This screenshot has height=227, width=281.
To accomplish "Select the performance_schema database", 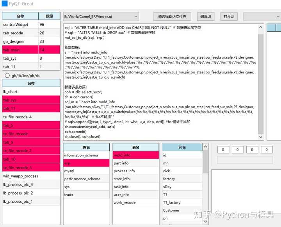I will (x=86, y=179).
